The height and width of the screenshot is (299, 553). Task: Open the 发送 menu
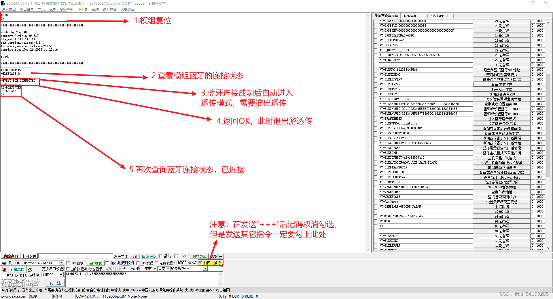(x=52, y=9)
